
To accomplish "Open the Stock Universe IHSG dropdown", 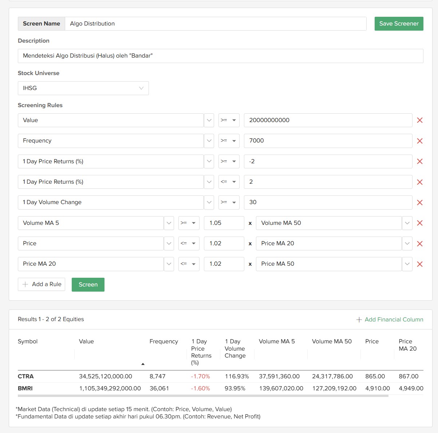I will coord(83,88).
